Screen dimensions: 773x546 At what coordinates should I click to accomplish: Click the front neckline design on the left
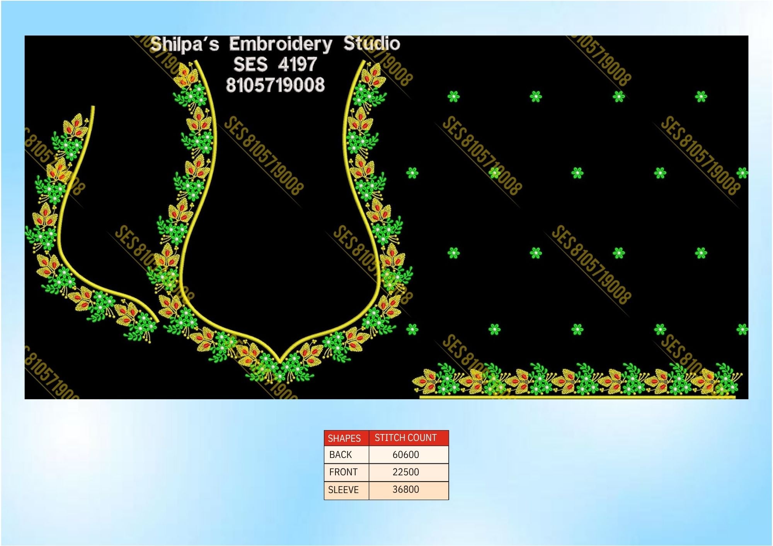click(x=92, y=225)
